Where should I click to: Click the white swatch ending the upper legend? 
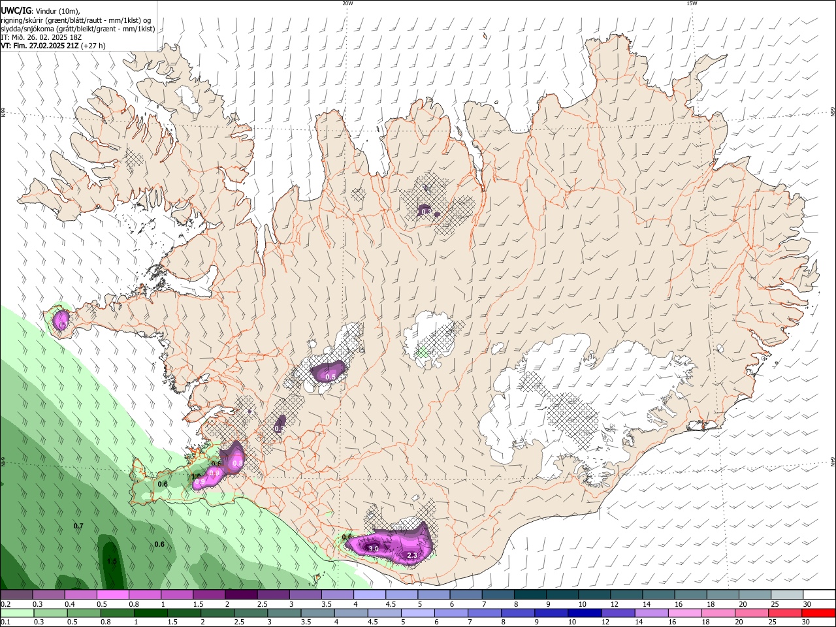[818, 595]
